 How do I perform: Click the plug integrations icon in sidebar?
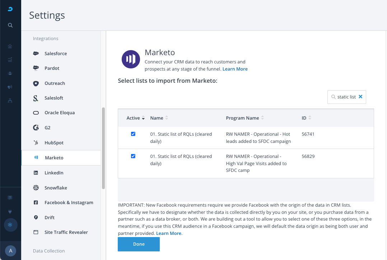(x=10, y=211)
